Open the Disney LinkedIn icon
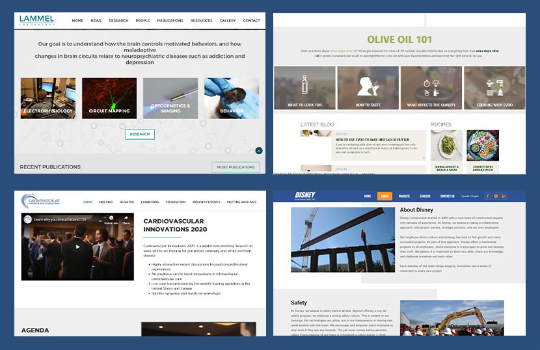540x350 pixels. click(504, 196)
